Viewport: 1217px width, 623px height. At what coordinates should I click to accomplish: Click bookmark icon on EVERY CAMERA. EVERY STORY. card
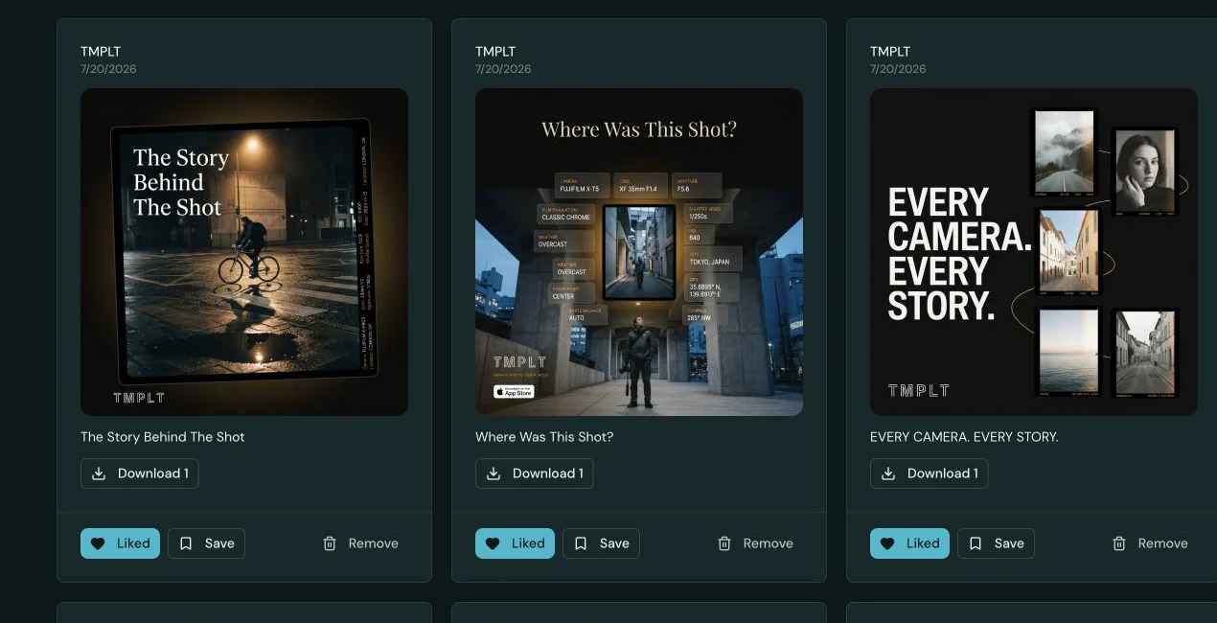[976, 543]
